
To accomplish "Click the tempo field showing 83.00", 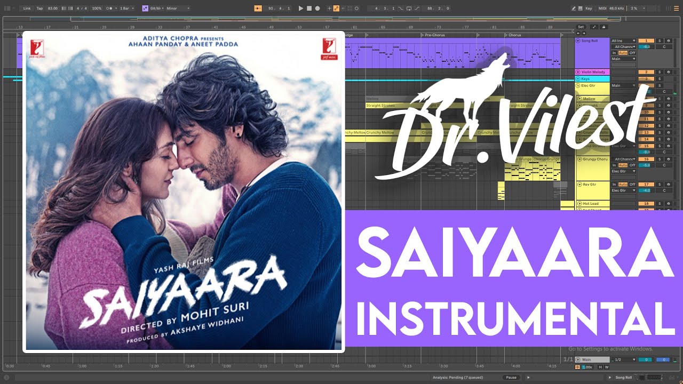I will [x=53, y=9].
